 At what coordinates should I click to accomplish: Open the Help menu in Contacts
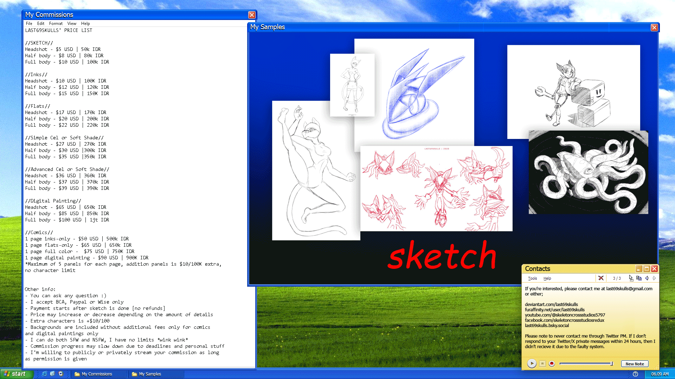tap(547, 278)
